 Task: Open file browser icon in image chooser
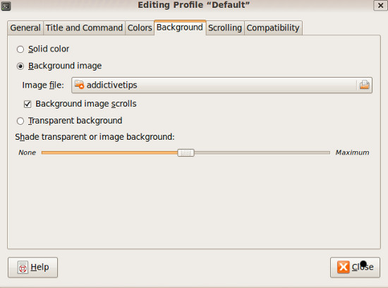point(364,85)
